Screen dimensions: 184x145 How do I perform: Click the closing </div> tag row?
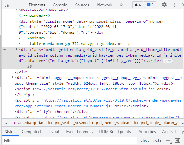click(21, 72)
